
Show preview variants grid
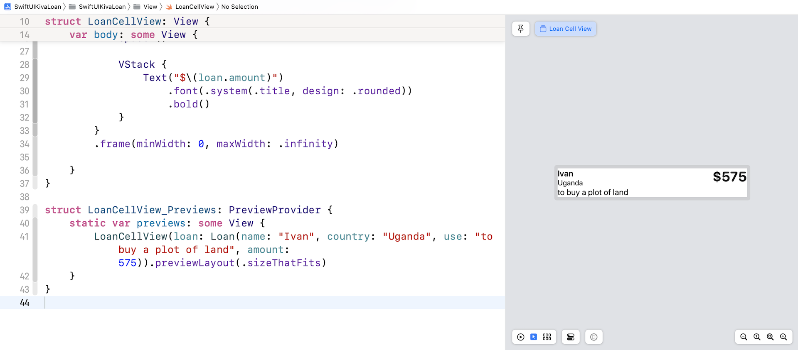[547, 337]
